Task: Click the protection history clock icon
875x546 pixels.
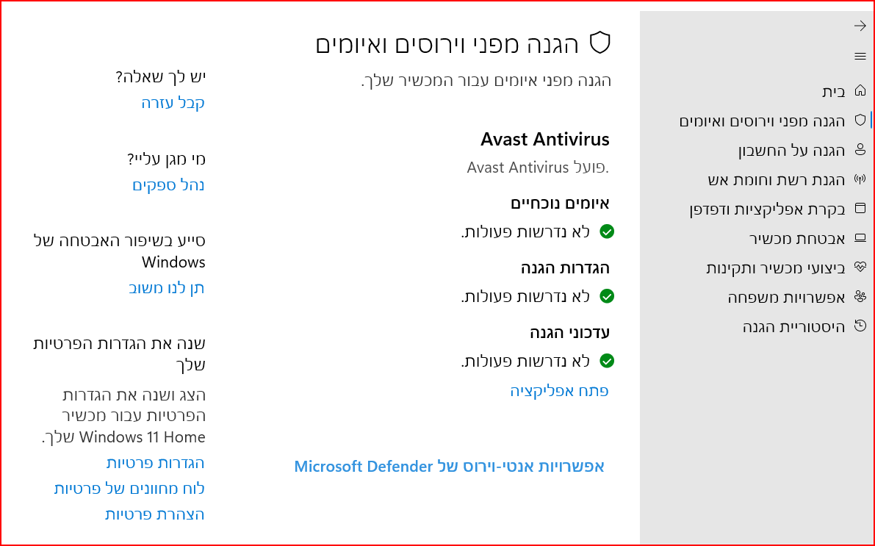Action: click(860, 327)
